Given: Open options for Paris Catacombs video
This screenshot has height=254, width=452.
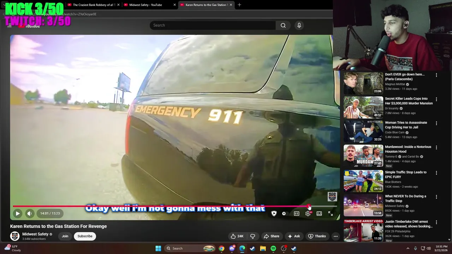Looking at the screenshot, I should point(436,75).
